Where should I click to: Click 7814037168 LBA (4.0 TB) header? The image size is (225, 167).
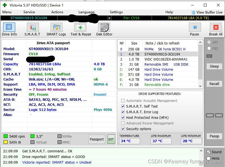(188, 18)
